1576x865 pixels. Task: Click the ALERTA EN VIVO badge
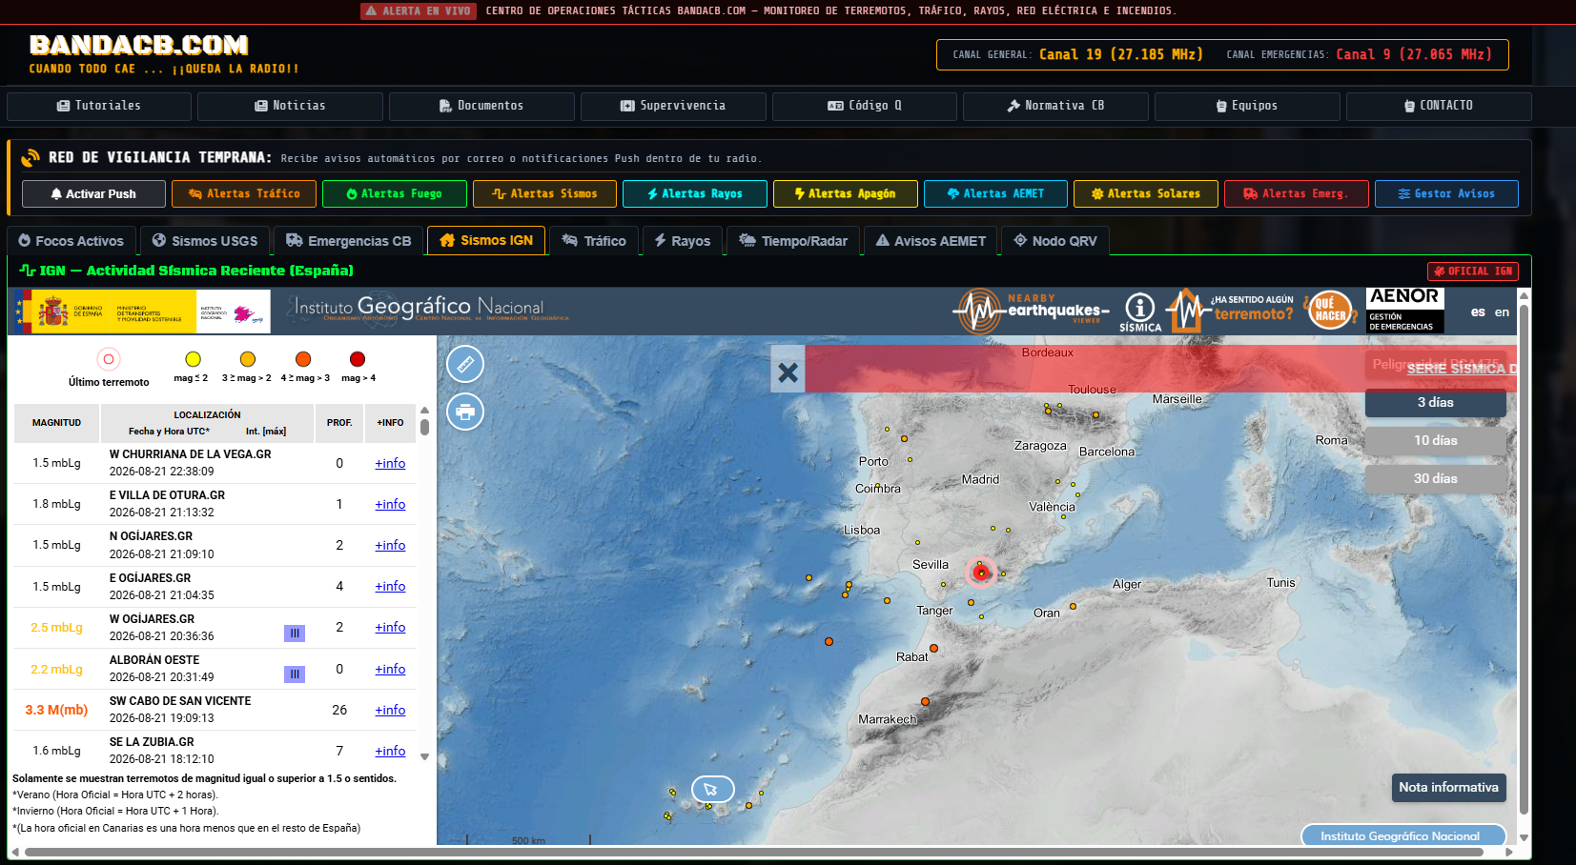[x=419, y=10]
